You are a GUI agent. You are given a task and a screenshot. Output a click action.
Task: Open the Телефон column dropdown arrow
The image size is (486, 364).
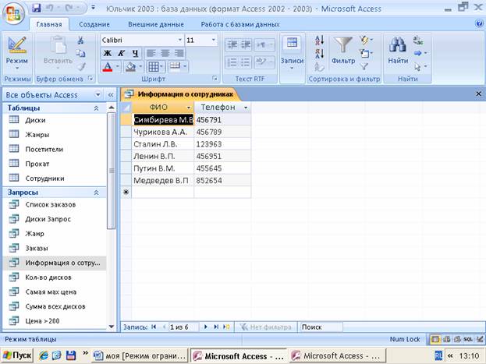click(x=246, y=108)
